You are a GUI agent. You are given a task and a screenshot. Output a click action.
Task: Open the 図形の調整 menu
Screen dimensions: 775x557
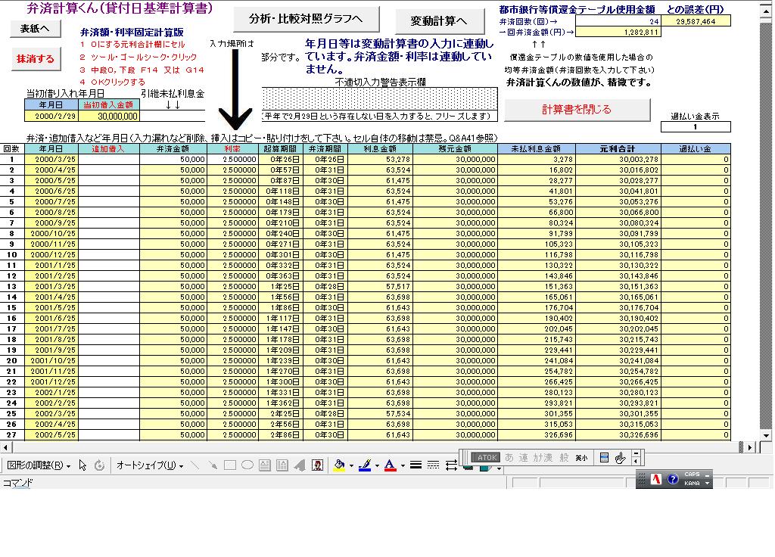(39, 465)
